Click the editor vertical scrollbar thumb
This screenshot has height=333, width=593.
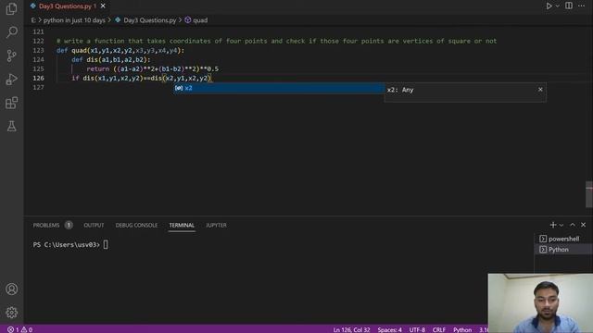589,194
